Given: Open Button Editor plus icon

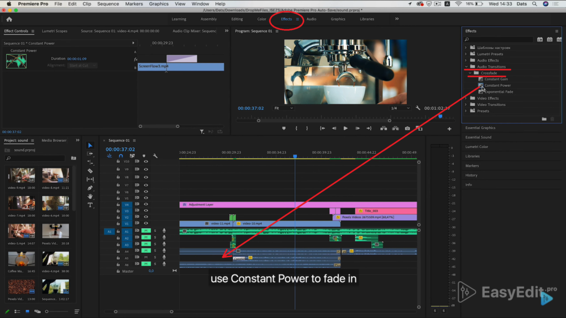Looking at the screenshot, I should click(x=449, y=129).
